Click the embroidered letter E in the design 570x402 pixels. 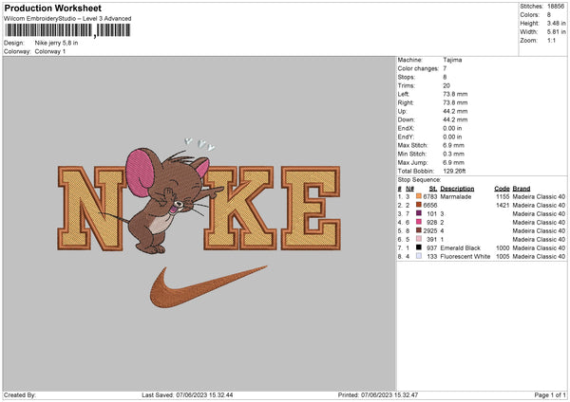coord(312,209)
